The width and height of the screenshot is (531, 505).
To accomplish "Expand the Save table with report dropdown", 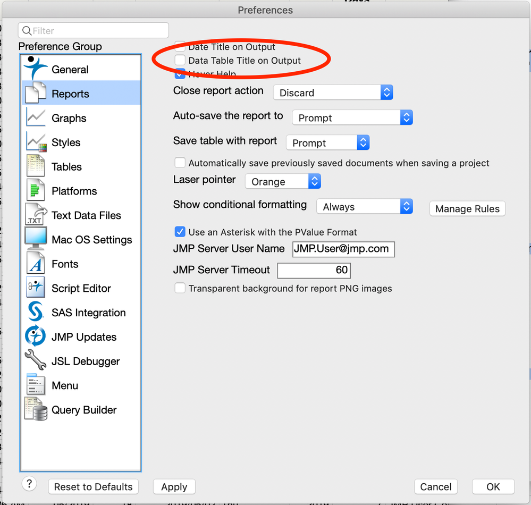I will pyautogui.click(x=328, y=142).
